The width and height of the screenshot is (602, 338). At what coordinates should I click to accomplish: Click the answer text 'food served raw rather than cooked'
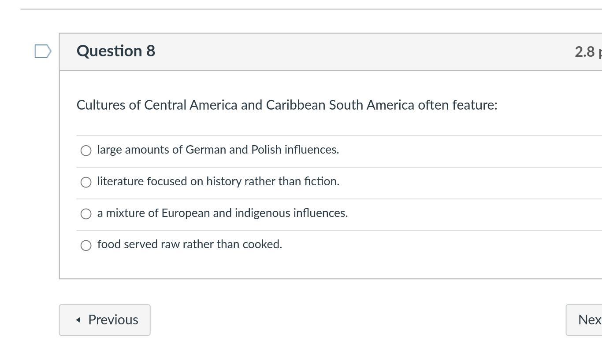[x=190, y=244]
